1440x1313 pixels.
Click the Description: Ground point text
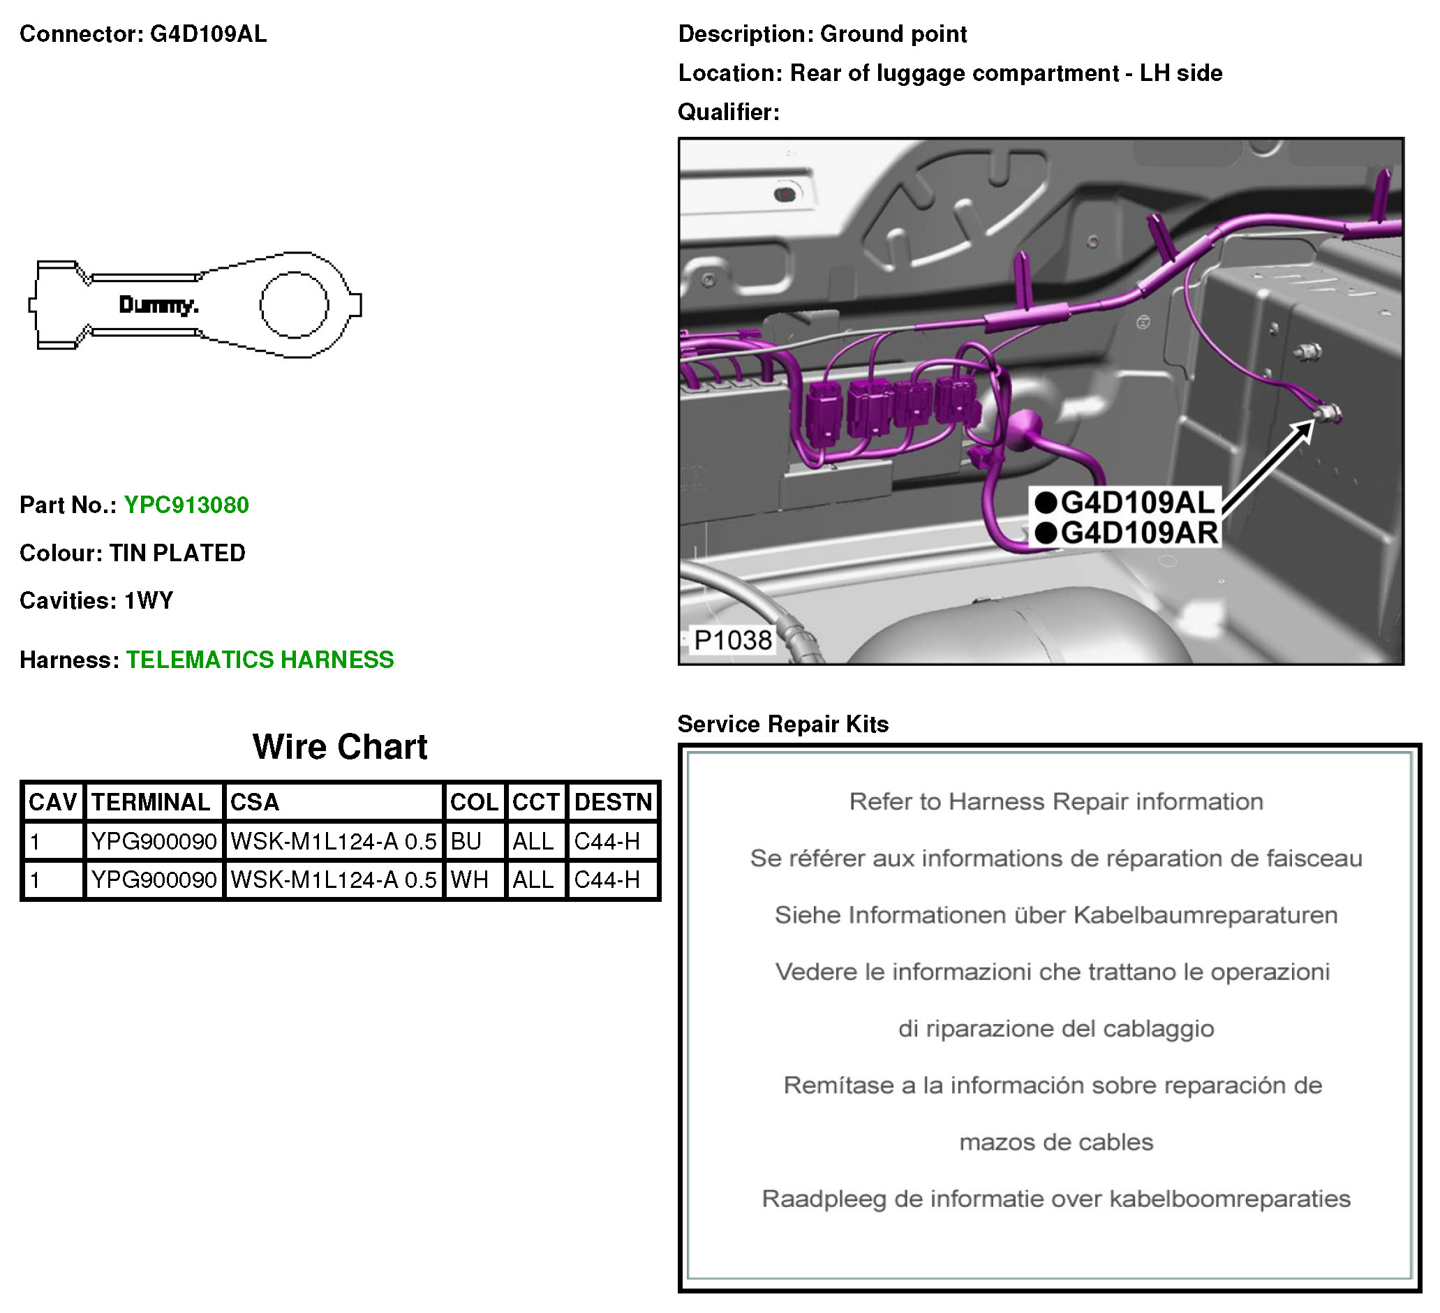(822, 34)
